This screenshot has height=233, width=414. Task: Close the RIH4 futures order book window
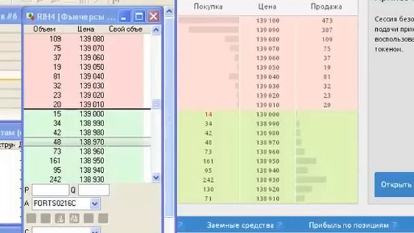click(154, 17)
